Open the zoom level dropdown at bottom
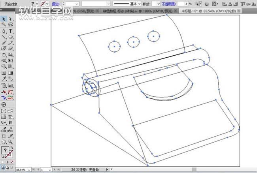The width and height of the screenshot is (257, 173). pos(29,170)
